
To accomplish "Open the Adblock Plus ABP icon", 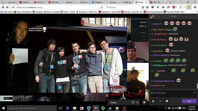I will 174,7.
